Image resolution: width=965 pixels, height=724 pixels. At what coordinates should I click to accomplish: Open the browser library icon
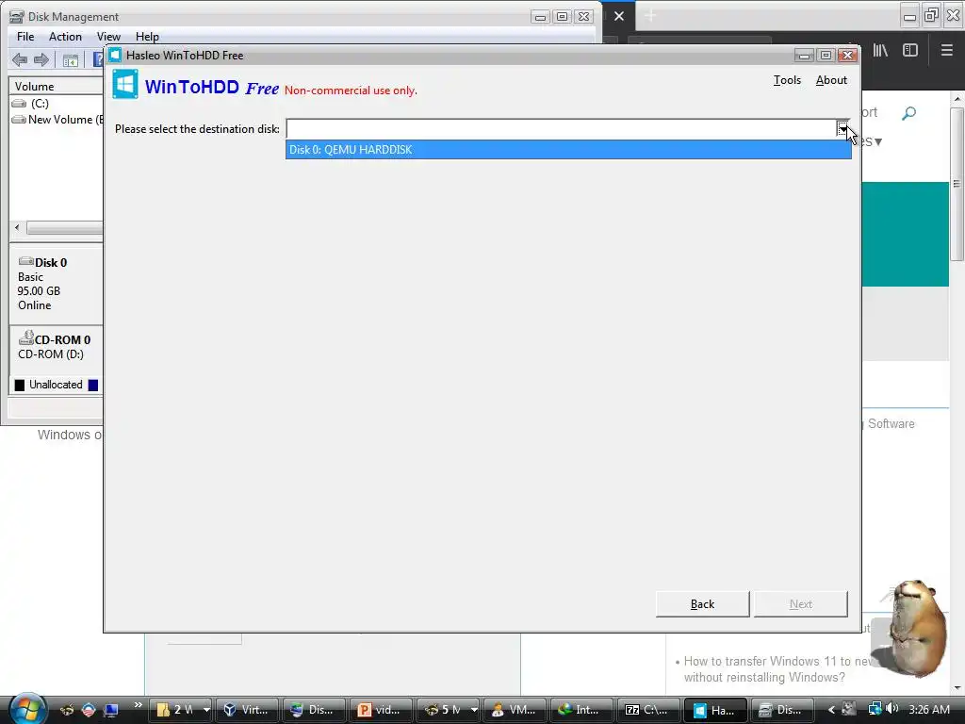point(880,51)
